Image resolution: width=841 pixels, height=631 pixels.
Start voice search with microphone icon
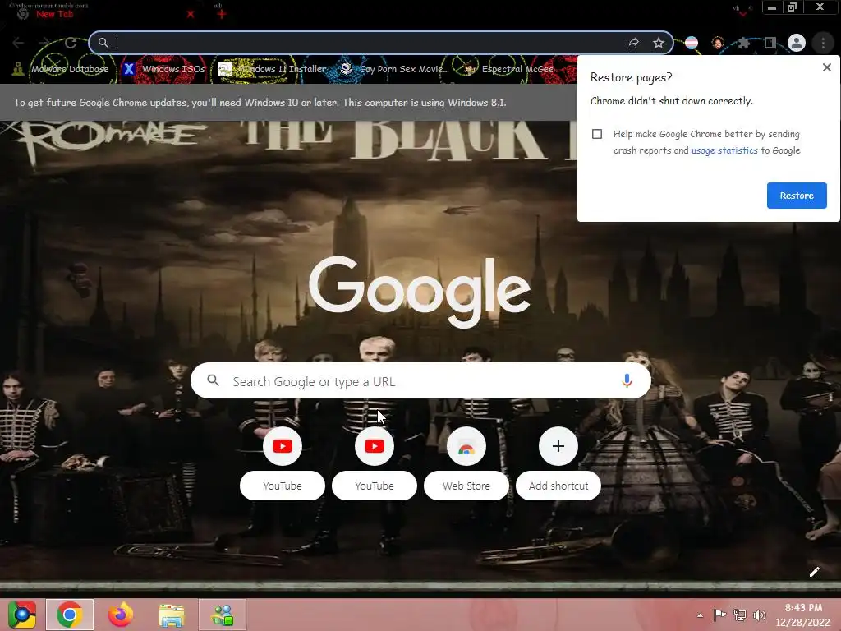point(627,381)
